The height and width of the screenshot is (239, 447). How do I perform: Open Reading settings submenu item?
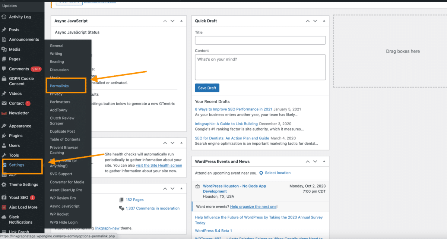57,62
